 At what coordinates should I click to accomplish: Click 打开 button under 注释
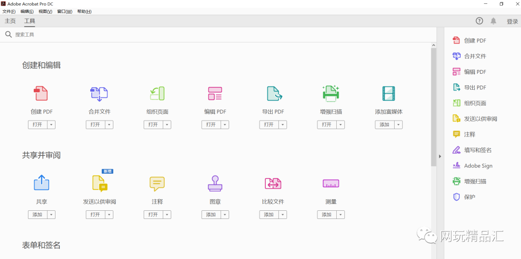(x=153, y=215)
